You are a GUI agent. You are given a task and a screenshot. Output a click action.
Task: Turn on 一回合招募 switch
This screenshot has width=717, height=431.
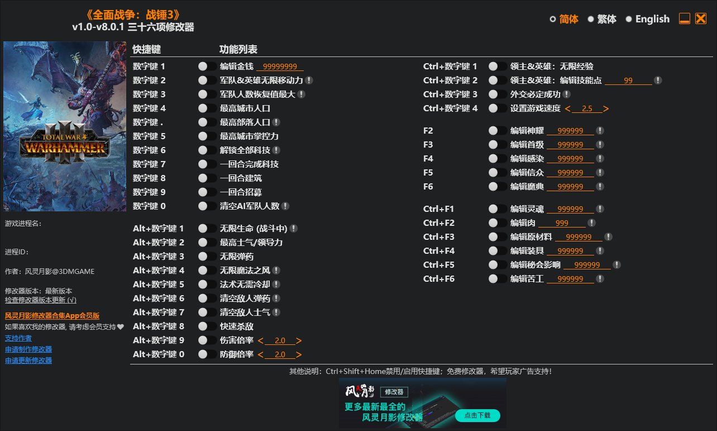(x=207, y=192)
